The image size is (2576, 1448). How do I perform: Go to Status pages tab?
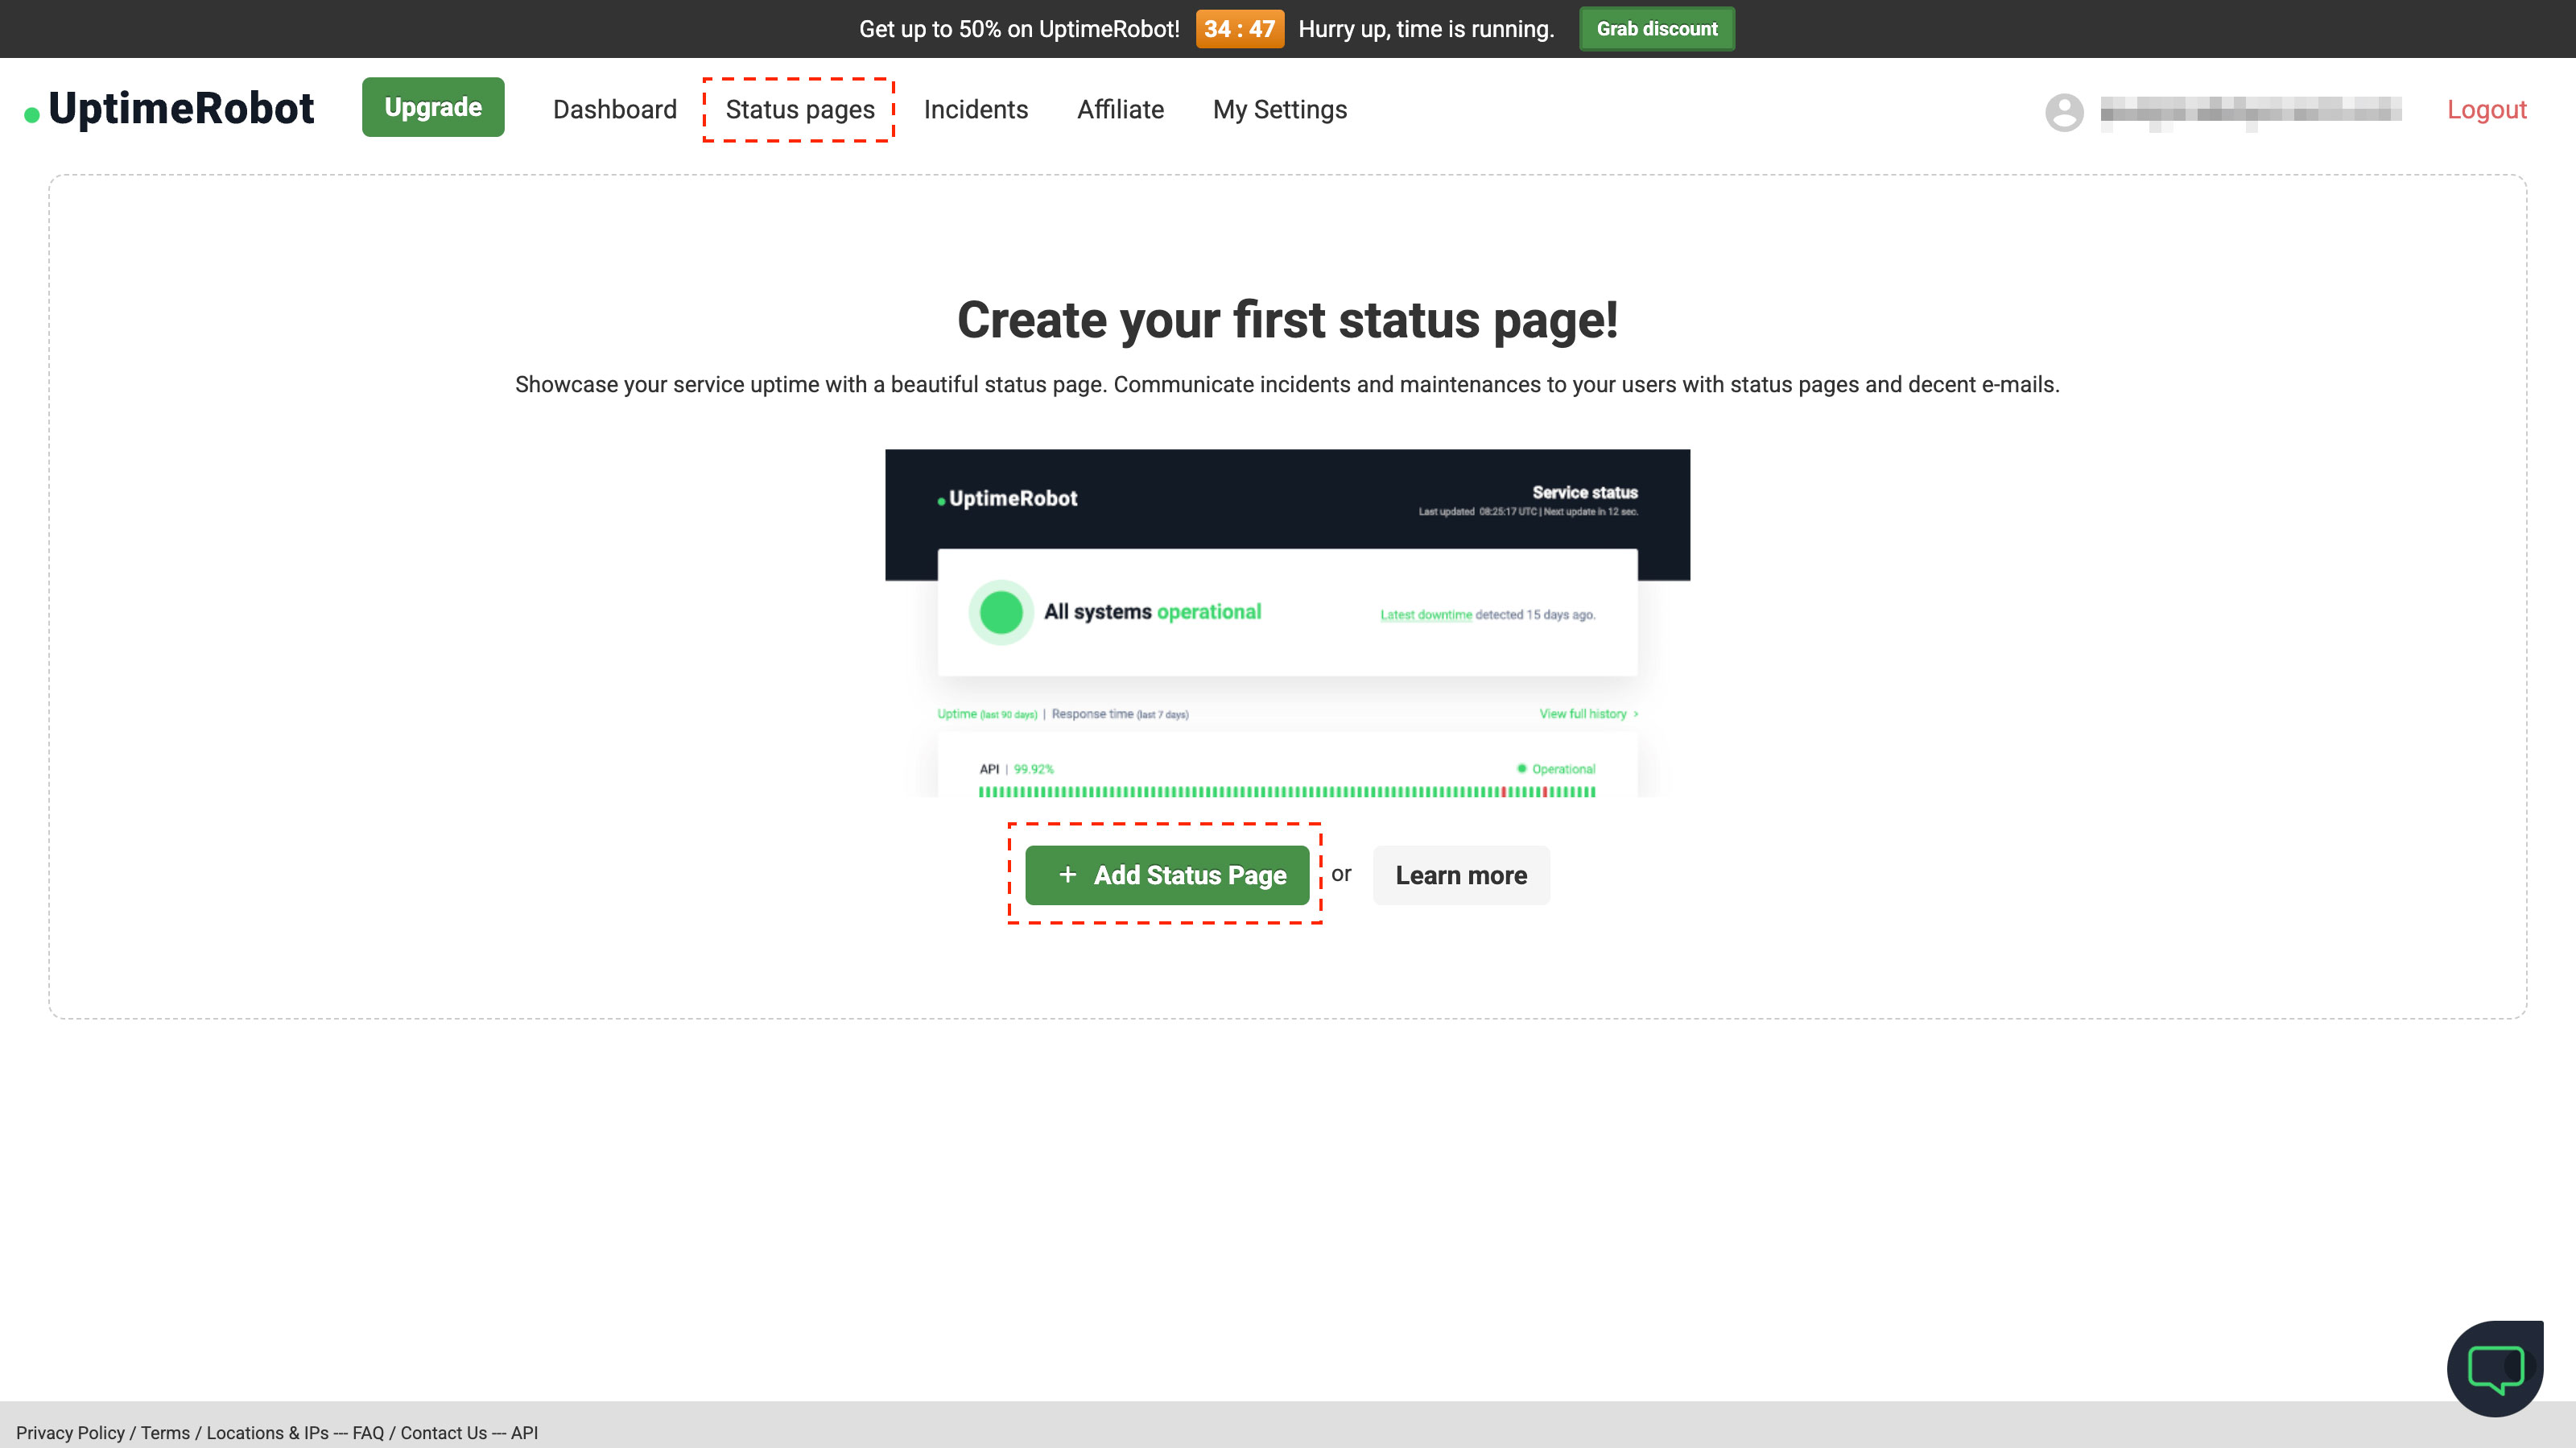pyautogui.click(x=800, y=109)
